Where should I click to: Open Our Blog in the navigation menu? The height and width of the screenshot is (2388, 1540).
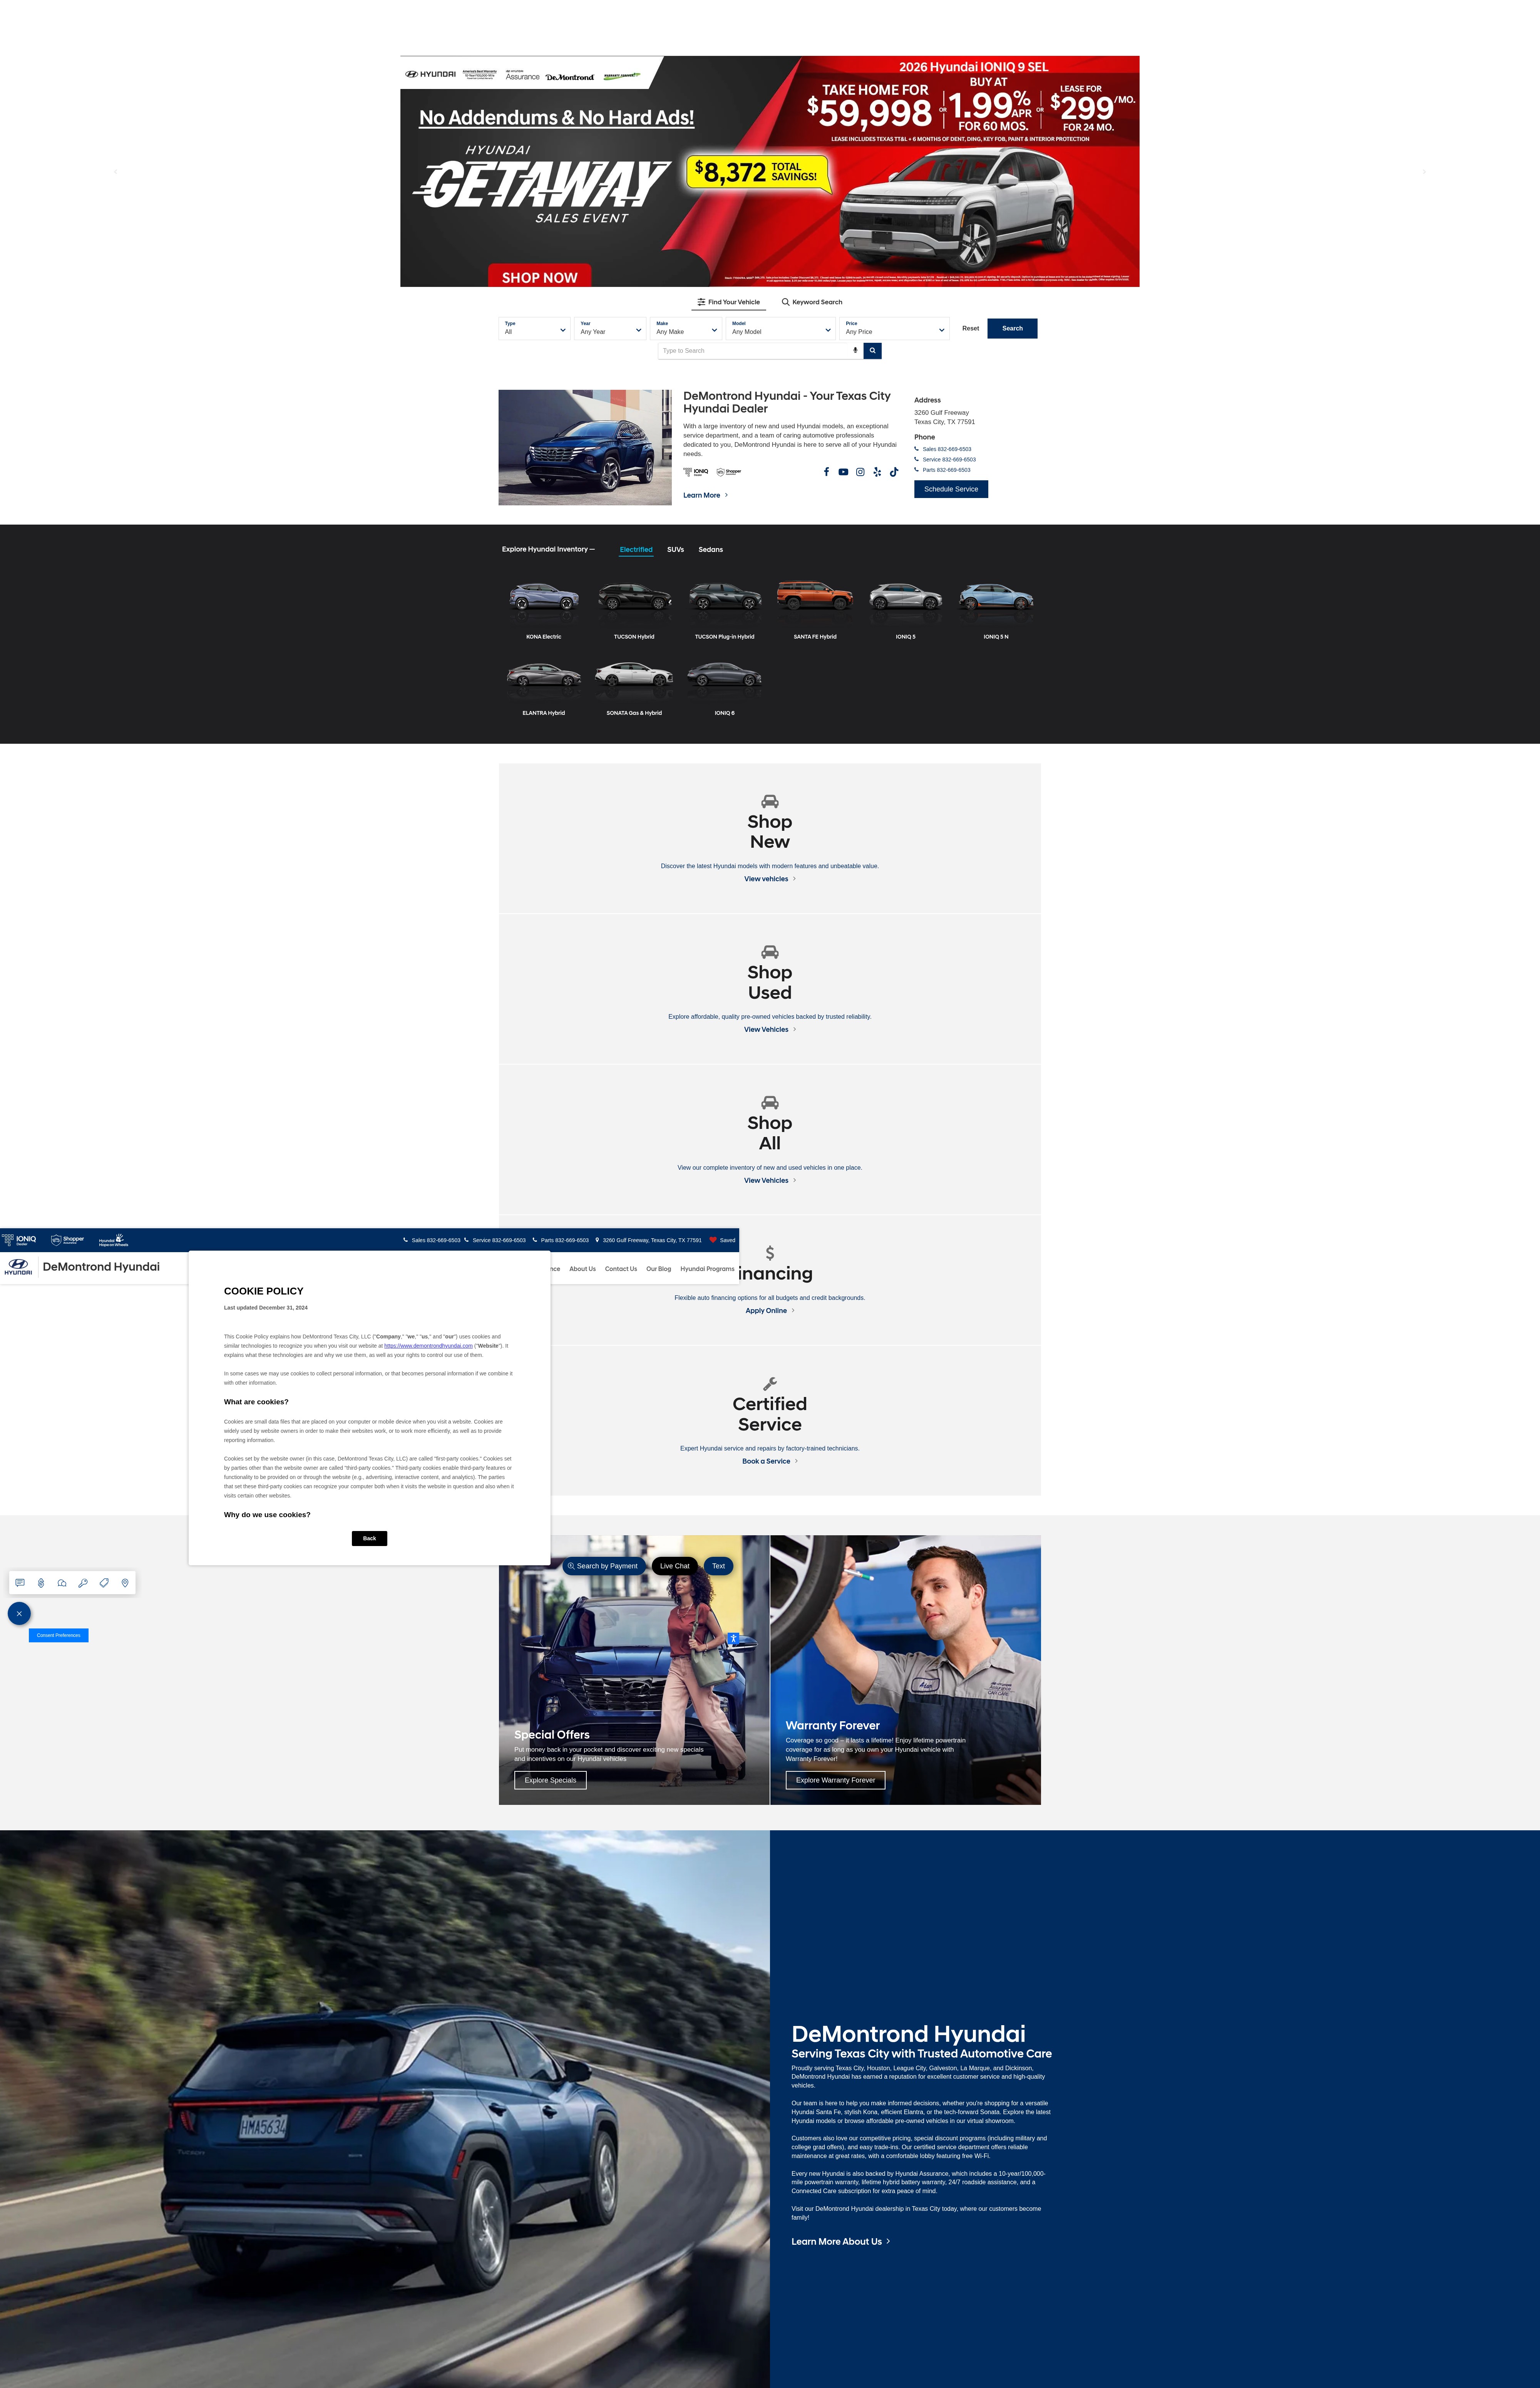[659, 1269]
